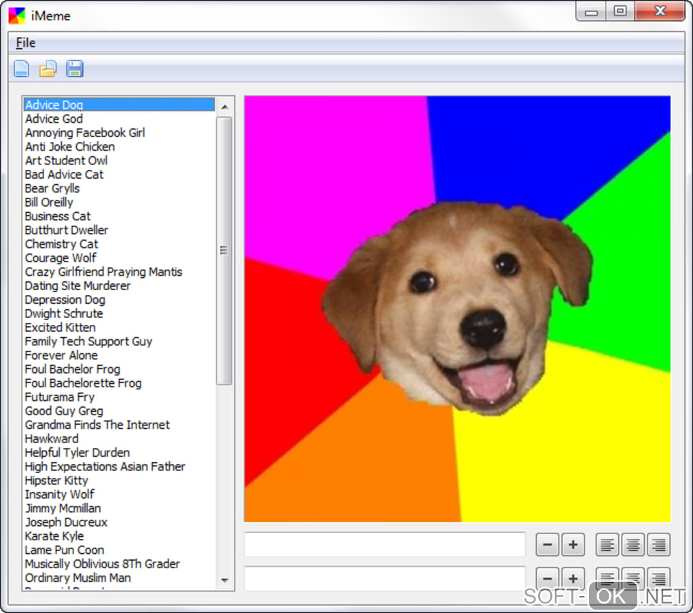693x613 pixels.
Task: Pick Bear Grylls from the list
Action: click(x=119, y=188)
